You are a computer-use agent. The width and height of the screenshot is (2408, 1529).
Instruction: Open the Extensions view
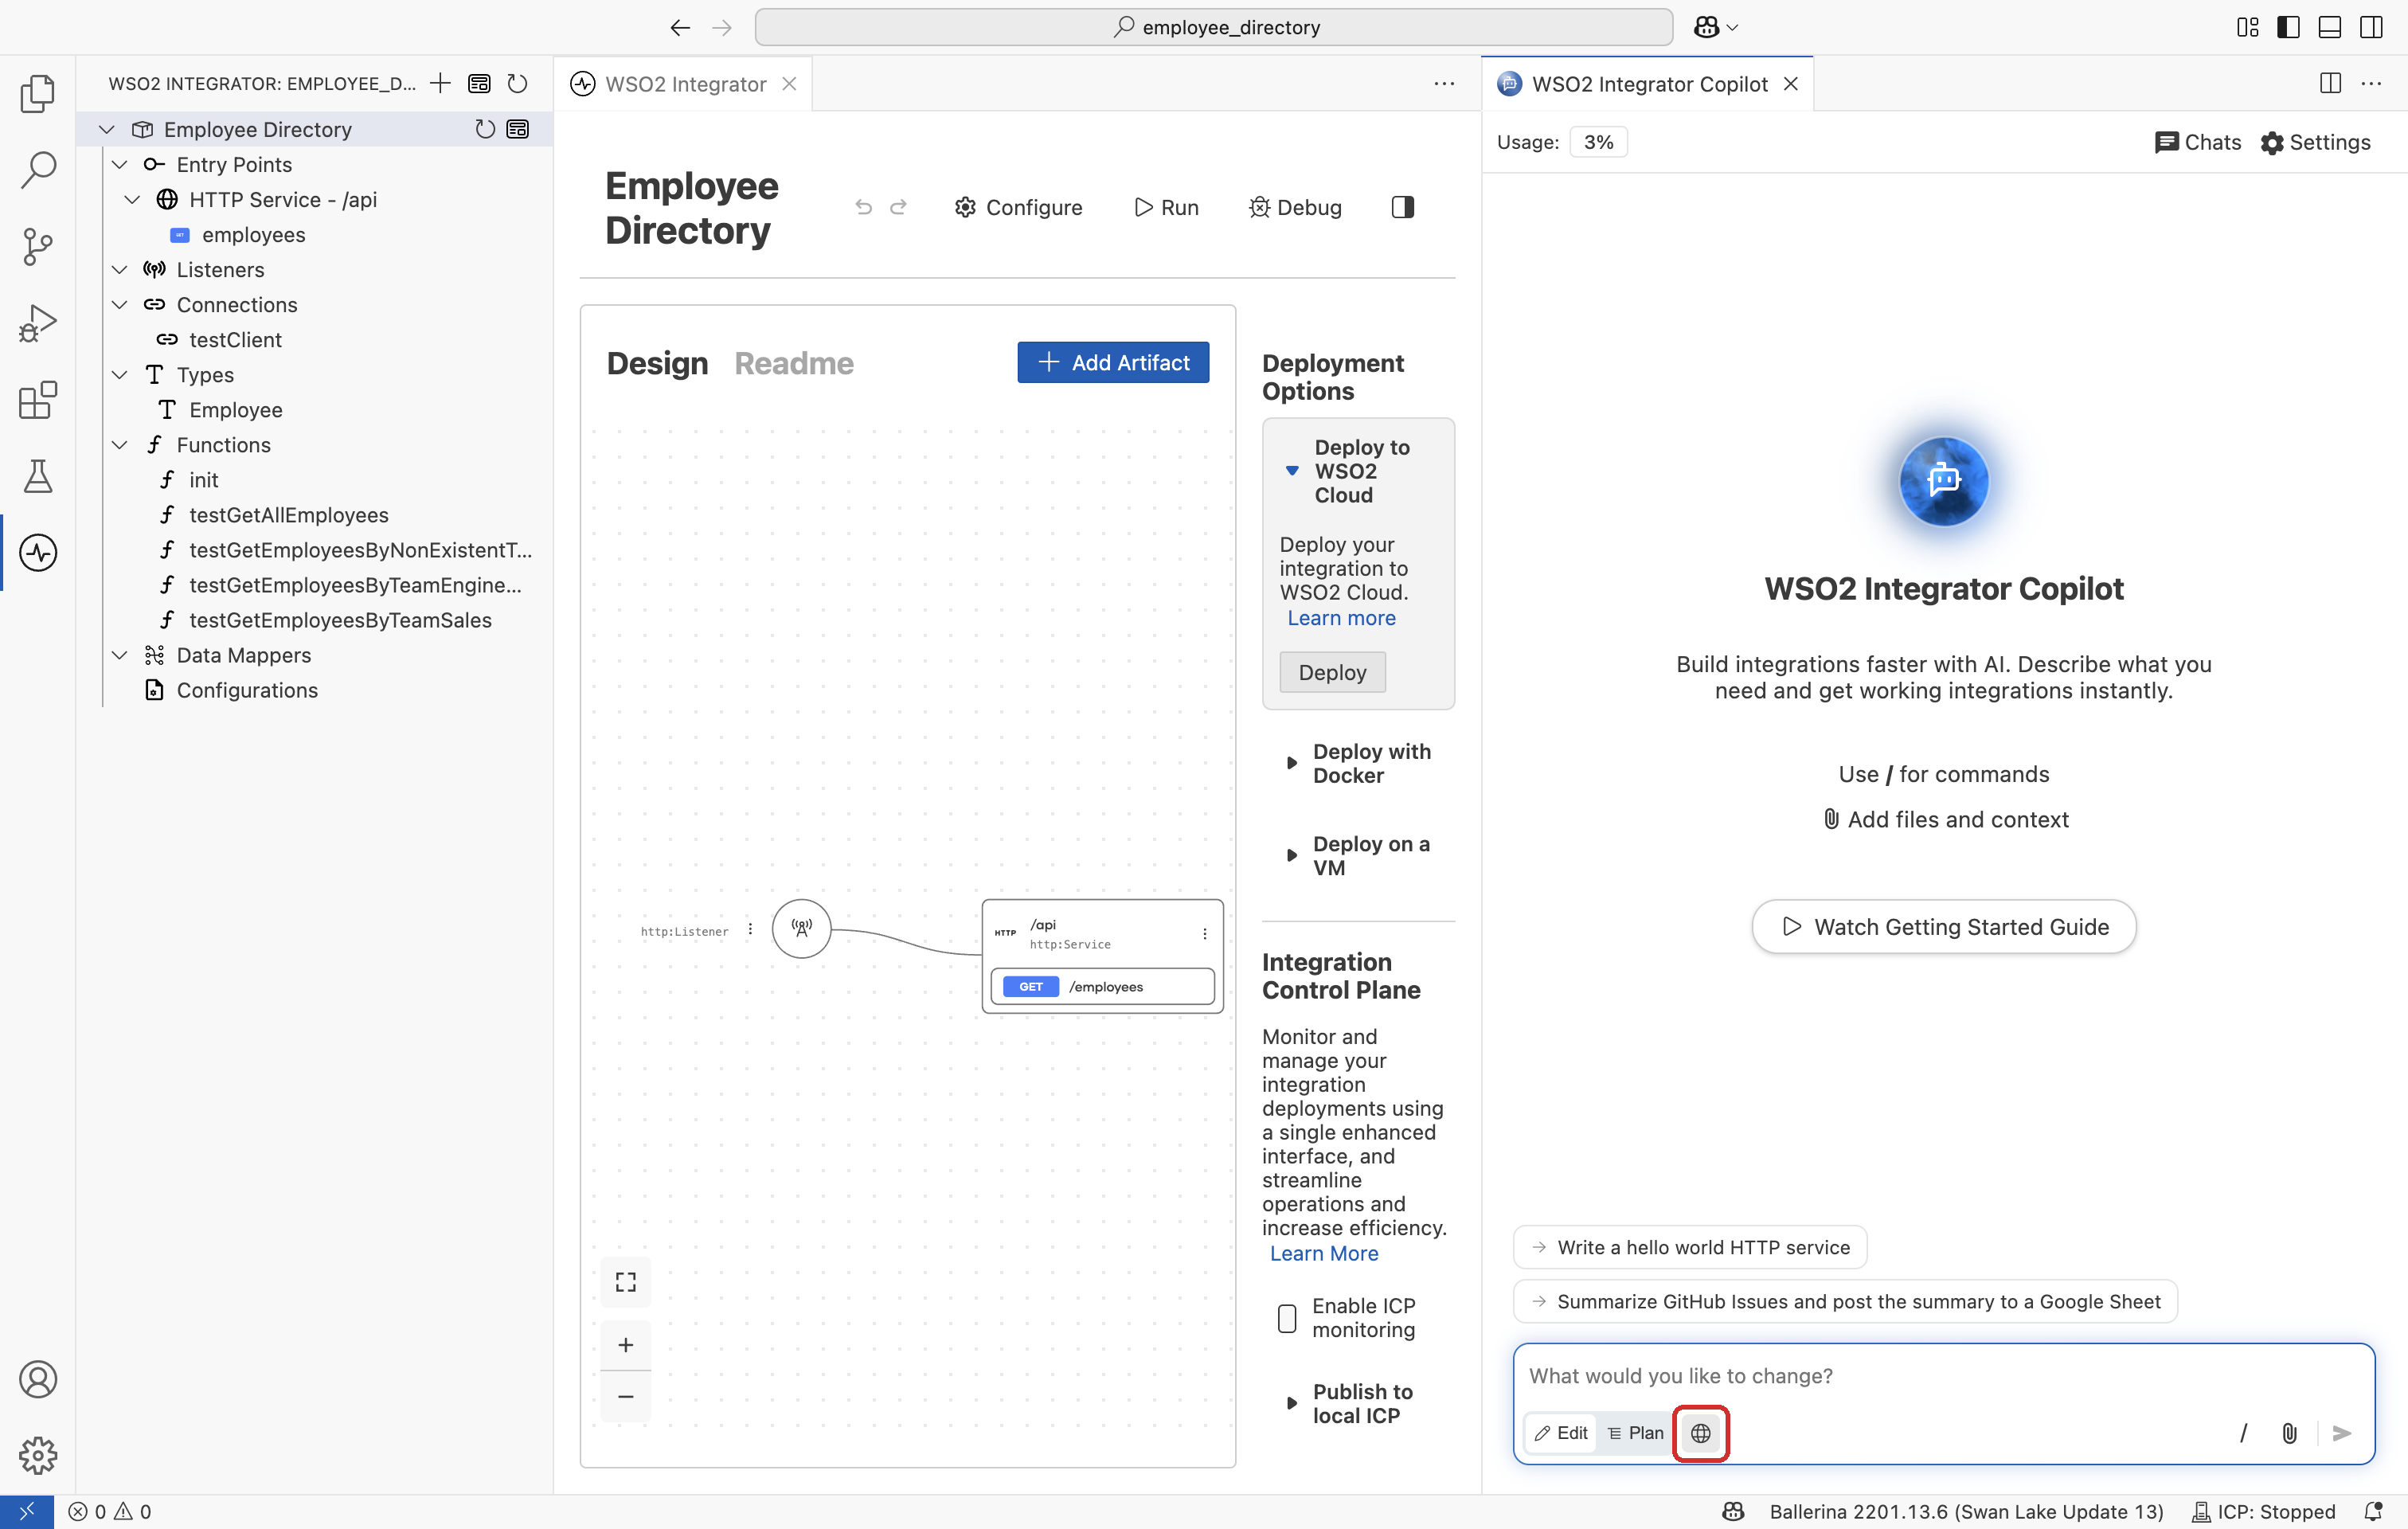point(37,400)
